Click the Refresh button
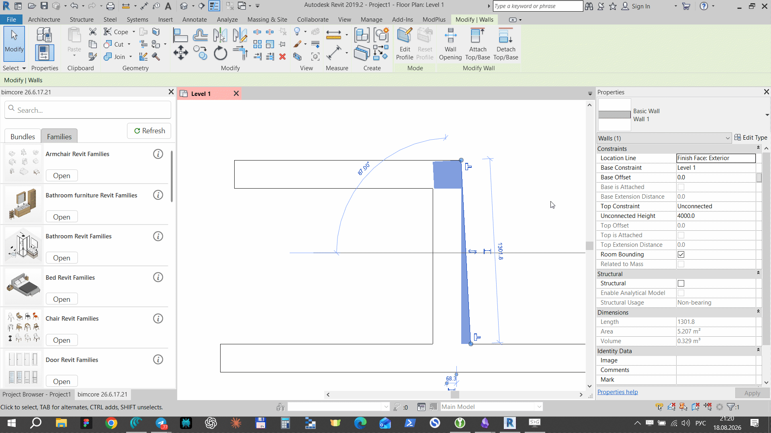 (149, 131)
